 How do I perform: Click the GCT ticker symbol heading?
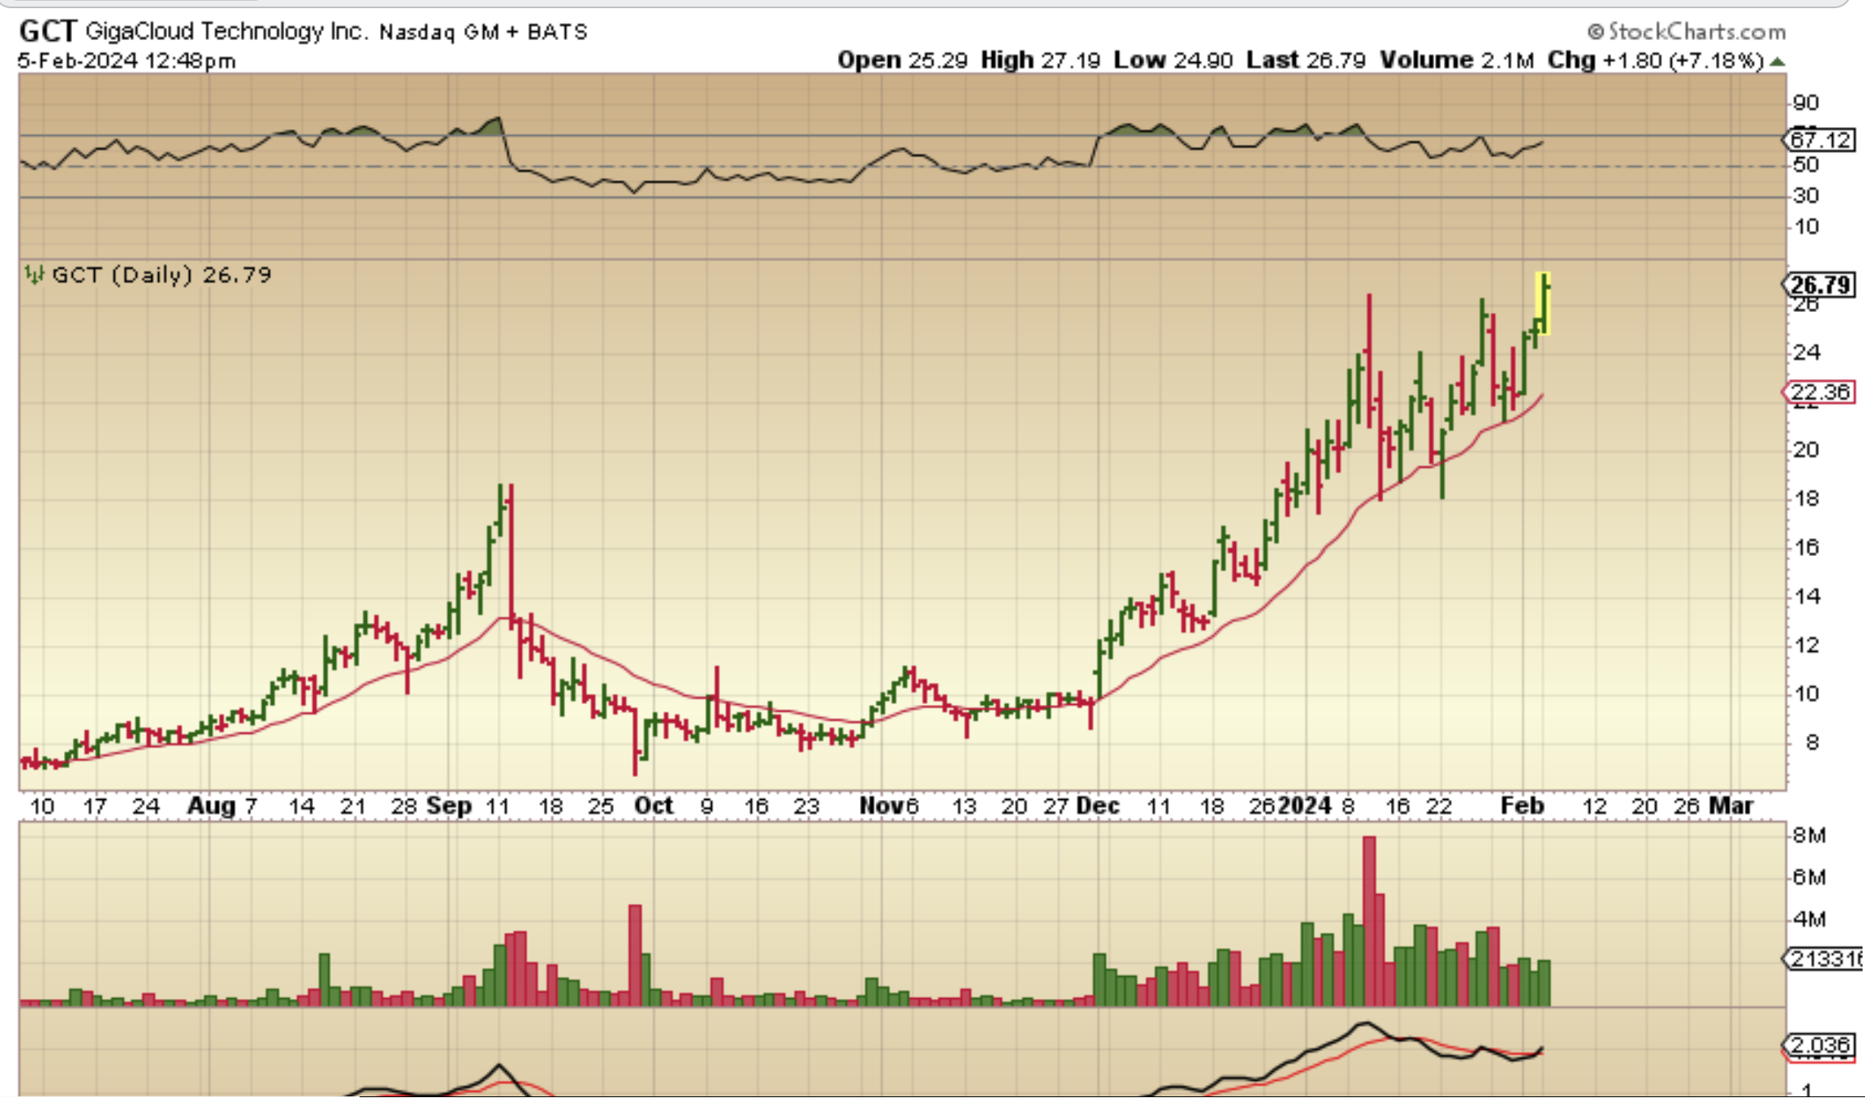48,32
